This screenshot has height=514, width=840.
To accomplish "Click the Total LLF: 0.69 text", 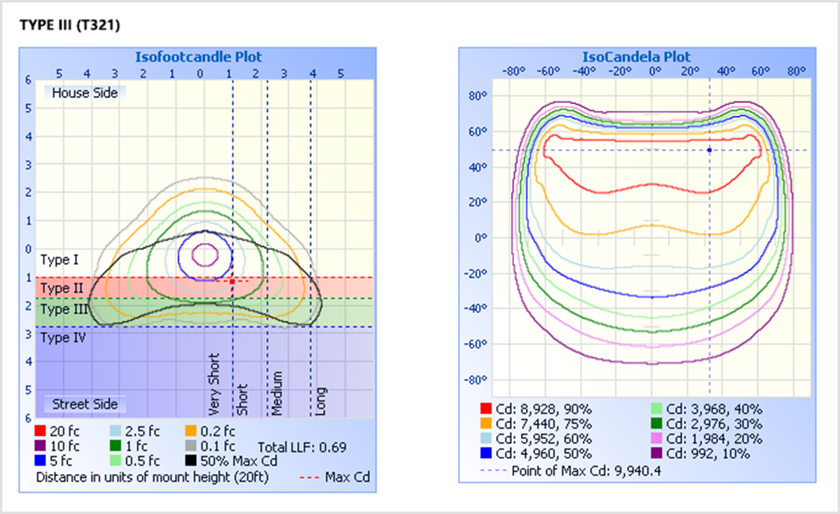I will pyautogui.click(x=302, y=447).
